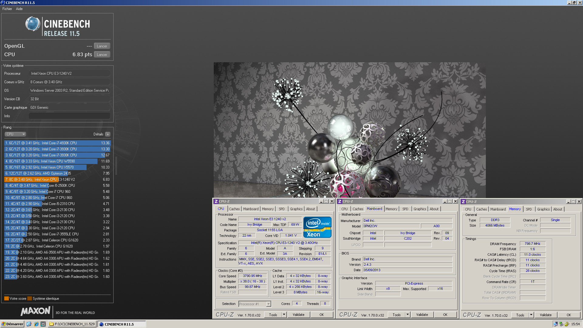
Task: Click the safely remove hardware tray icon
Action: point(561,324)
